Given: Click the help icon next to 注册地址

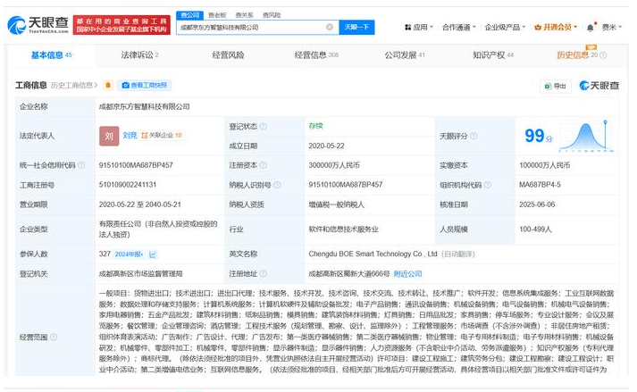Looking at the screenshot, I should (x=264, y=274).
